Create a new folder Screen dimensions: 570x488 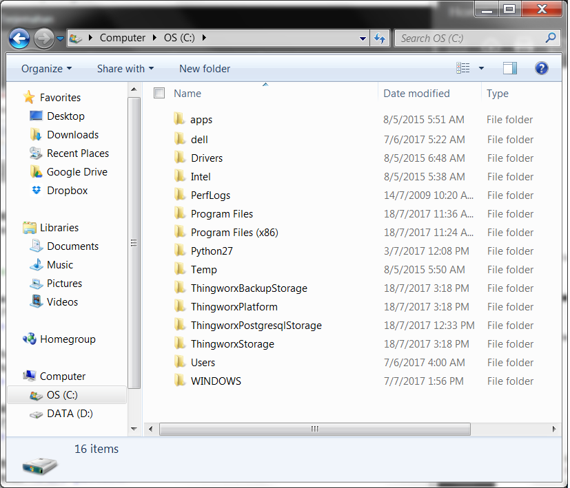pyautogui.click(x=204, y=69)
